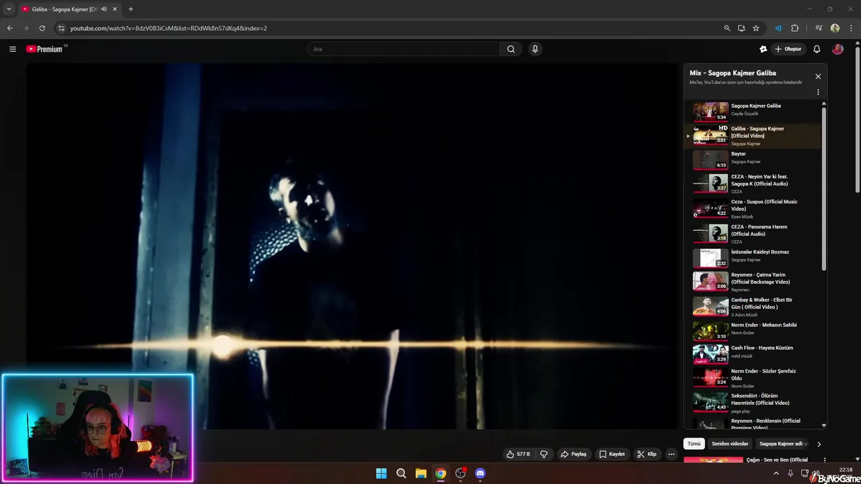861x484 pixels.
Task: Click the sparkle badge icon beside Oluştur
Action: tap(763, 49)
